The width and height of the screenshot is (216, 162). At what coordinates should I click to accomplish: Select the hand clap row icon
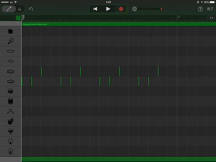coord(10,121)
